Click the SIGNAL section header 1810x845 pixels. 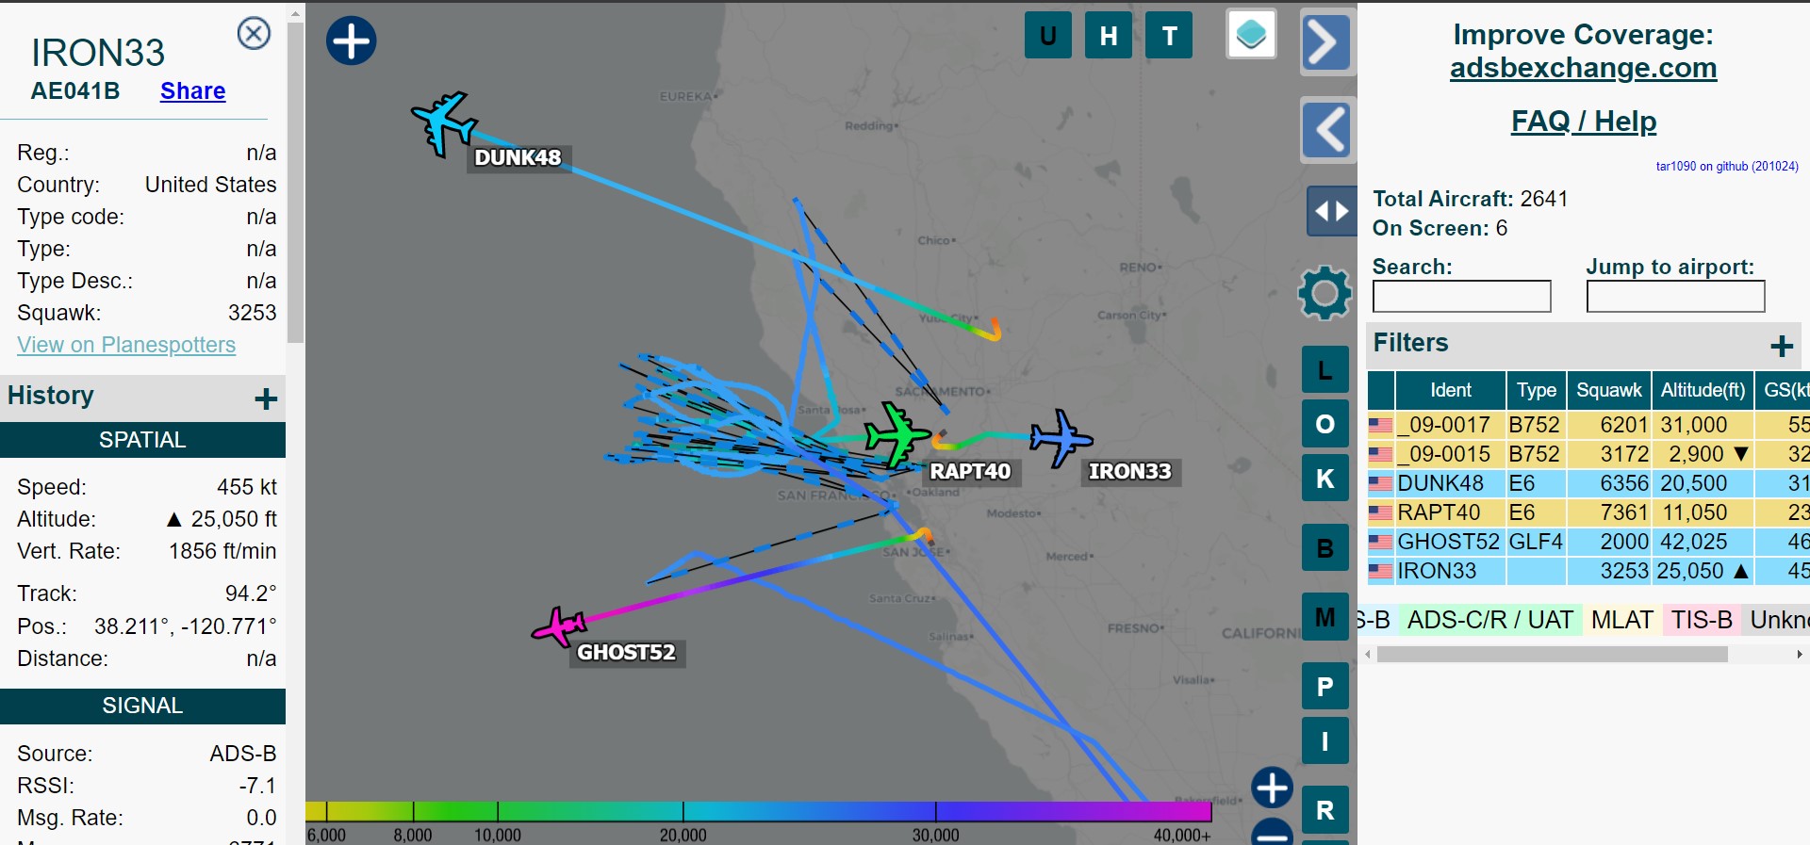click(142, 706)
